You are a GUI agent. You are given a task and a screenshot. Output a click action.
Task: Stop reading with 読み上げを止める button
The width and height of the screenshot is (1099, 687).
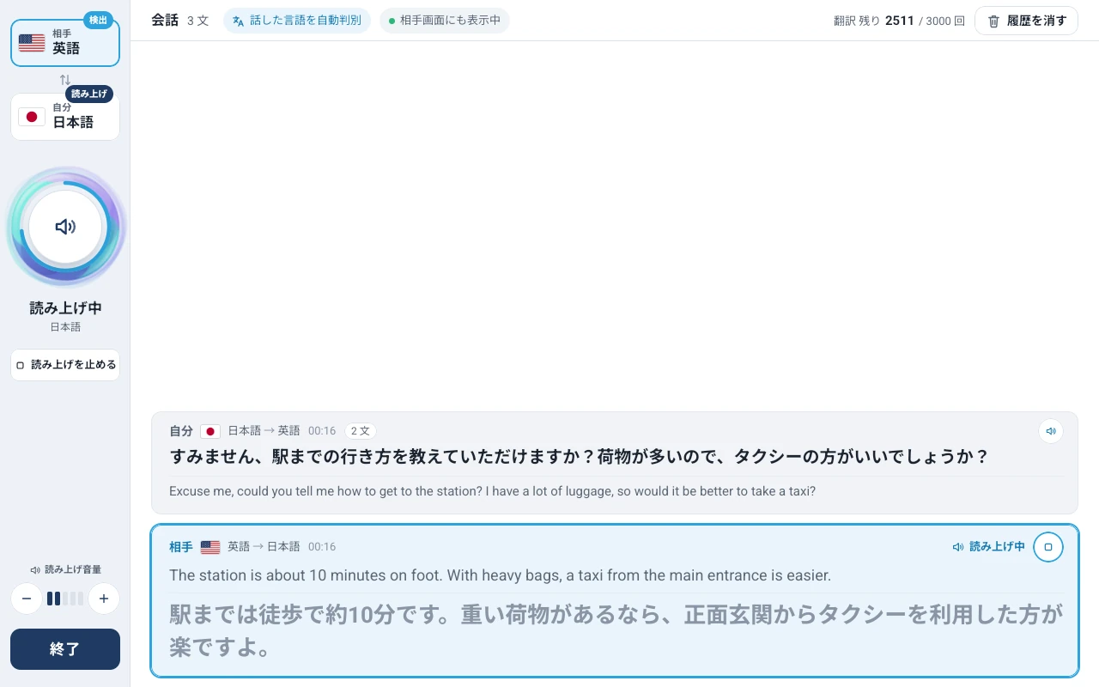tap(65, 365)
